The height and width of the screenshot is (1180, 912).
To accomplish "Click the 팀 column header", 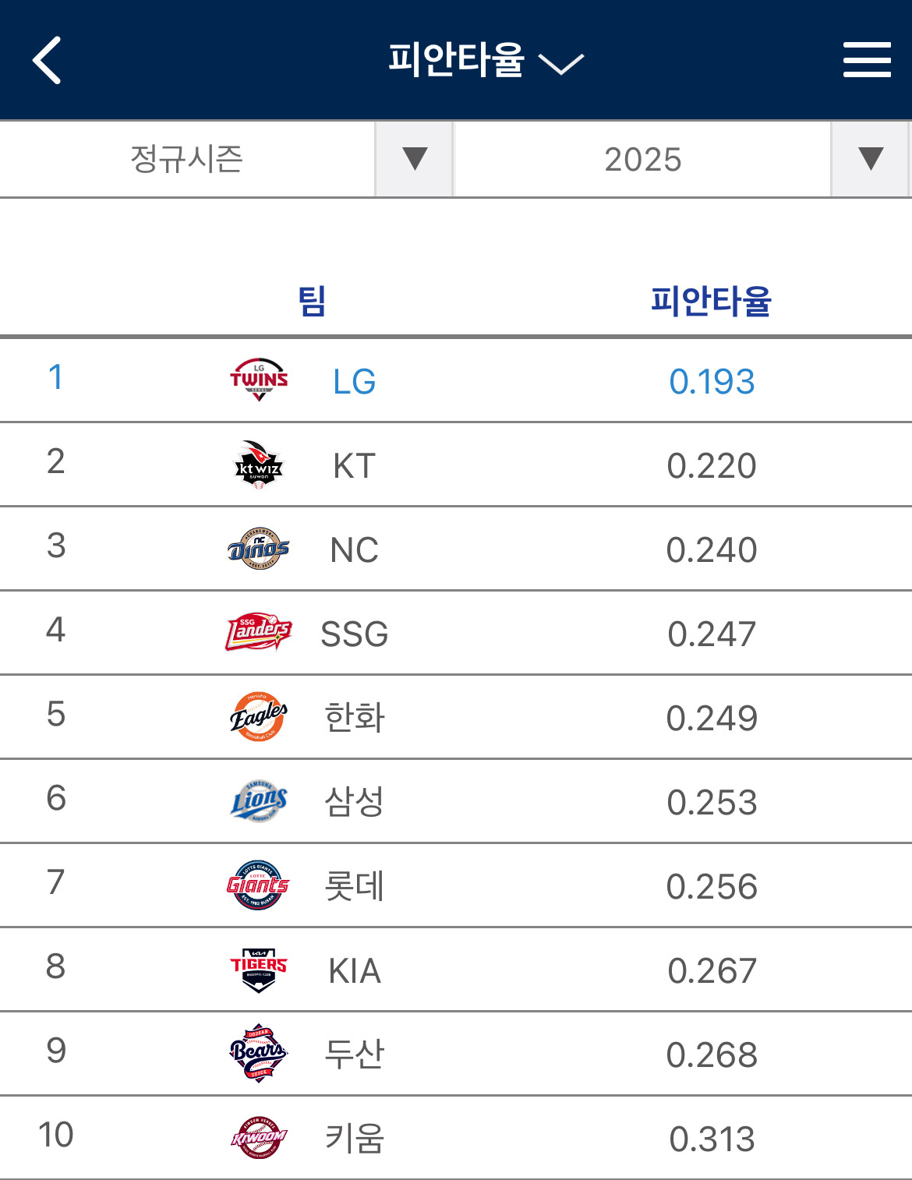I will coord(312,301).
